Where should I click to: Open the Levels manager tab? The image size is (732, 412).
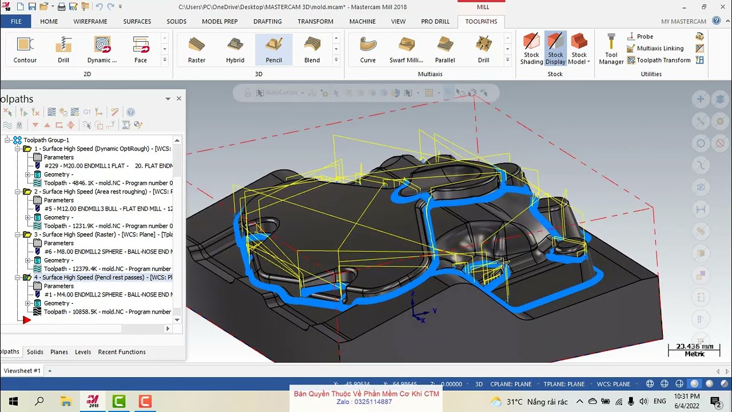tap(83, 352)
